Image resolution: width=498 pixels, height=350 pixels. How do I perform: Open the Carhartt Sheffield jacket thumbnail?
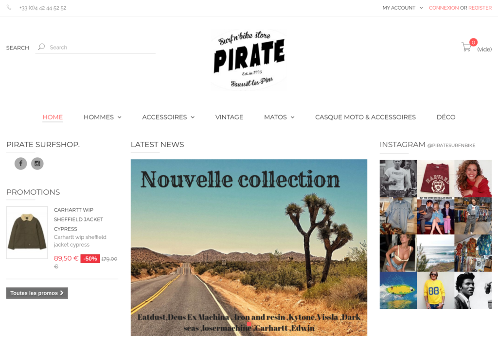[x=27, y=233]
